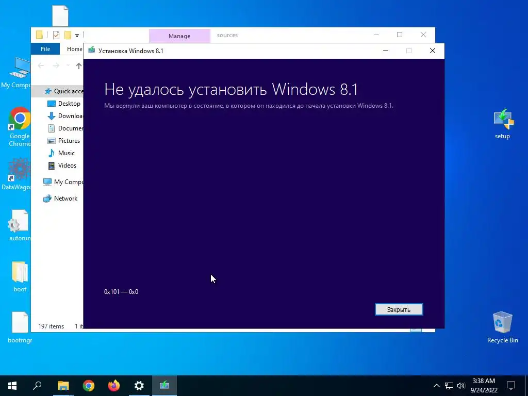Open the recent locations dropdown in Explorer
528x396 pixels.
point(68,65)
